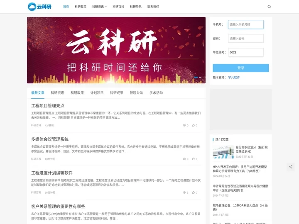Like the 多媒体会议管理系统 article
This screenshot has width=299, height=224.
[x=193, y=159]
